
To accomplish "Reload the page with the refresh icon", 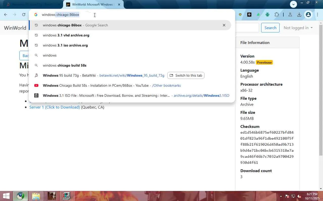I will click(x=24, y=15).
